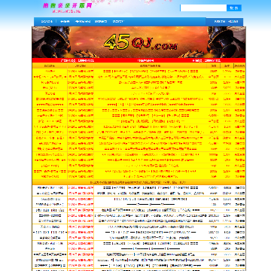Click the centered text in the red notice bar
This screenshot has height=271, width=271.
[146, 60]
